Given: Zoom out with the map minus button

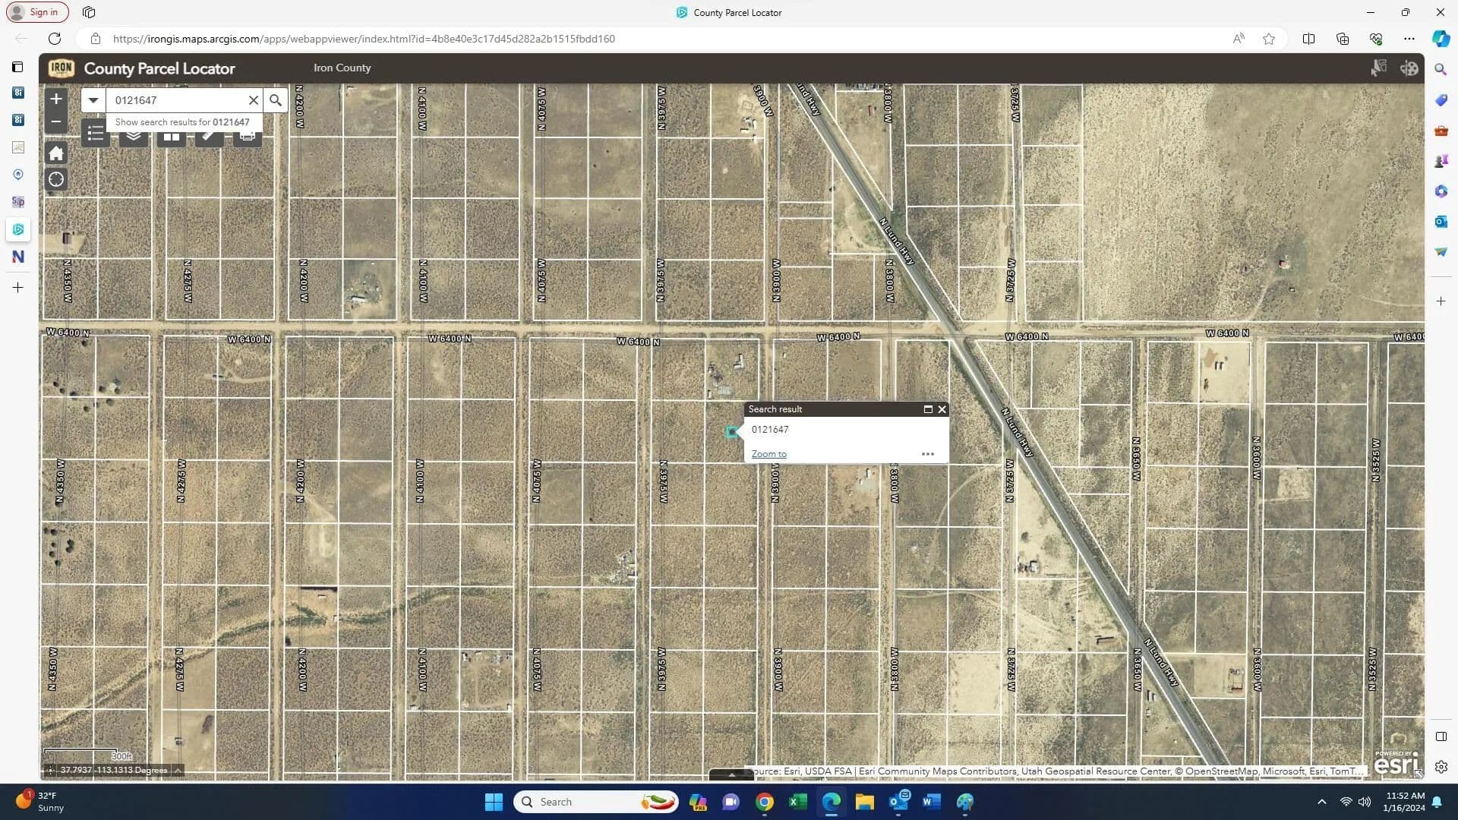Looking at the screenshot, I should (x=56, y=121).
